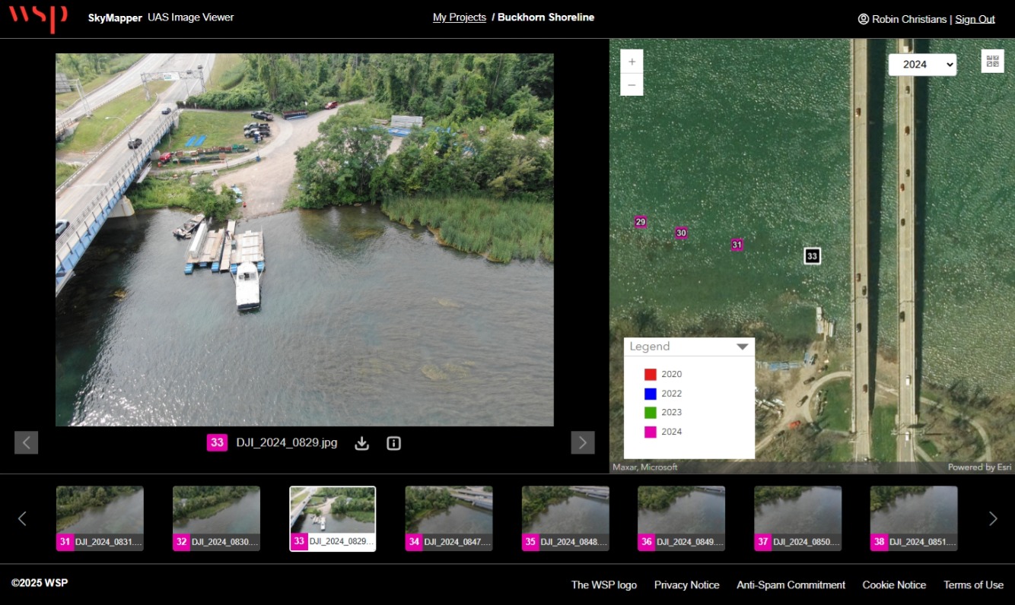This screenshot has height=605, width=1015.
Task: Zoom out on the map
Action: coord(632,84)
